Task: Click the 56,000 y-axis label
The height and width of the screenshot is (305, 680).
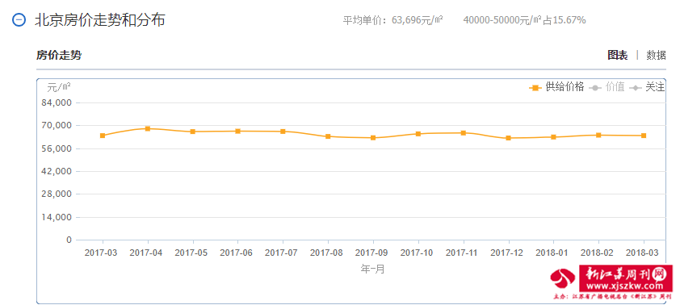Action: [57, 148]
